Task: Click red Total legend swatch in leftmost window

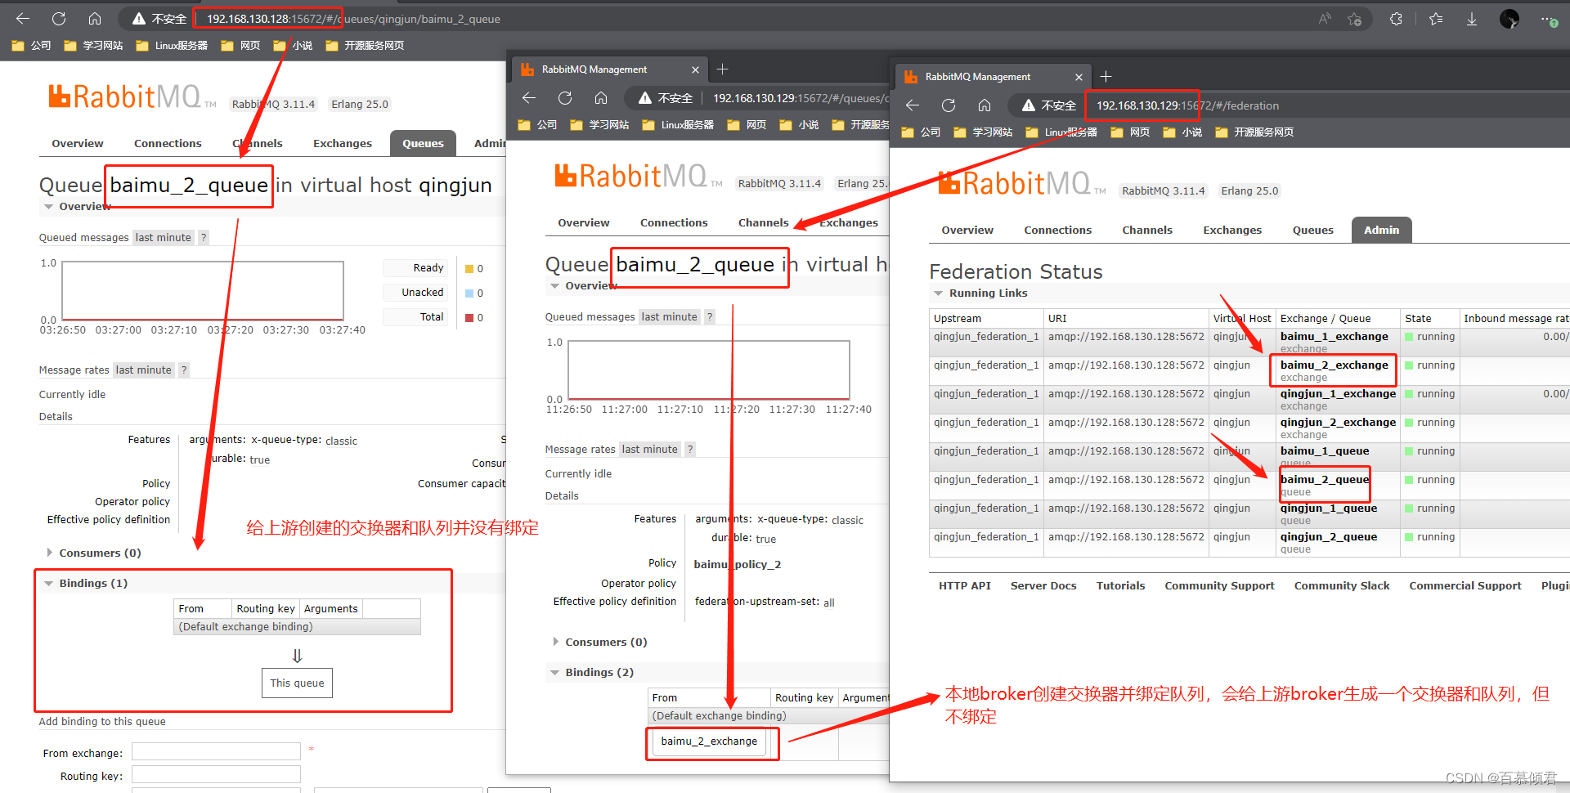Action: [x=469, y=318]
